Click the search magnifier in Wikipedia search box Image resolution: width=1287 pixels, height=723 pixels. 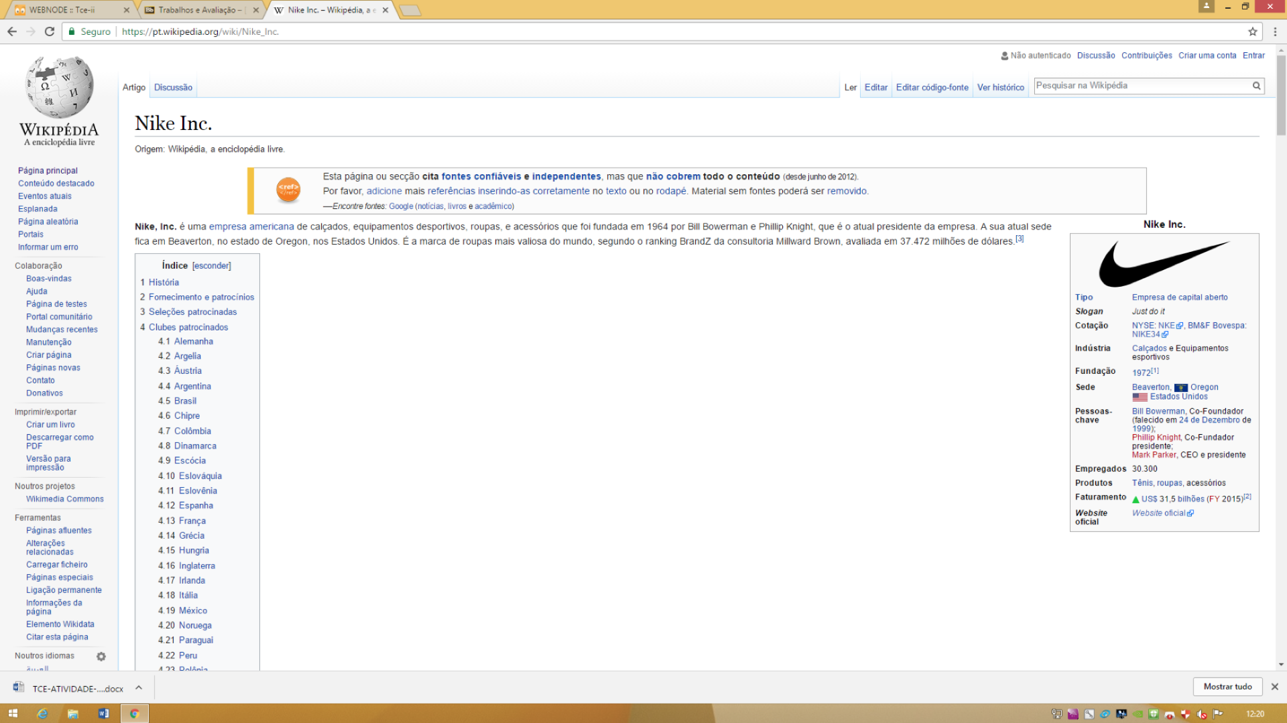pos(1258,86)
